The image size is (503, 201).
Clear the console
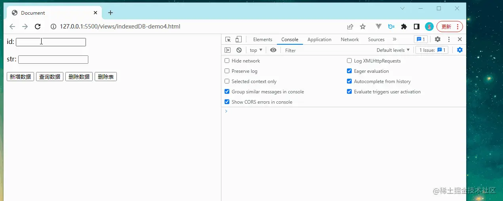click(x=239, y=50)
